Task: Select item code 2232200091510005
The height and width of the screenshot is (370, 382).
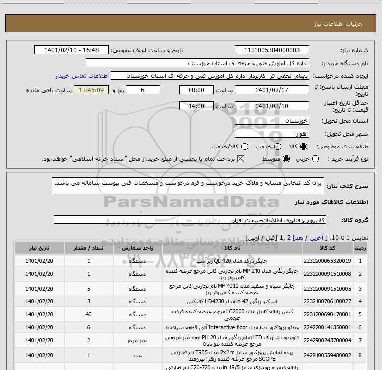Action: 327,289
